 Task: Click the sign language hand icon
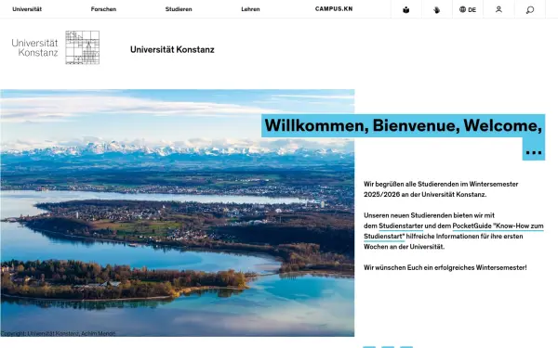coord(437,9)
